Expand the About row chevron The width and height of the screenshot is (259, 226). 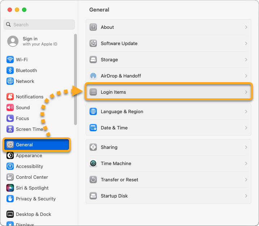(246, 27)
